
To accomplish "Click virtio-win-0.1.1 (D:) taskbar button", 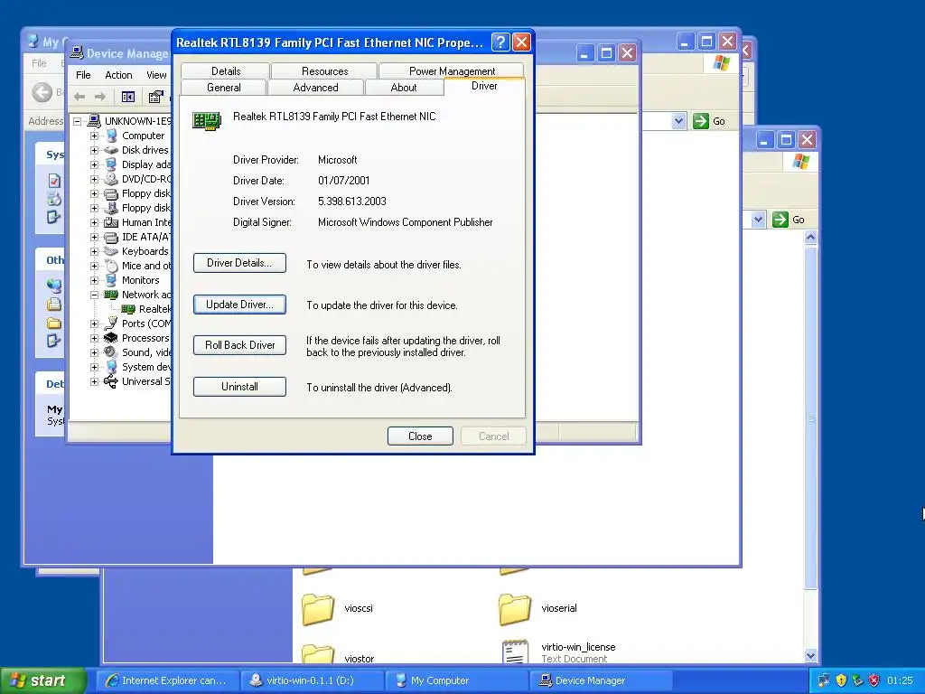I will pos(313,680).
